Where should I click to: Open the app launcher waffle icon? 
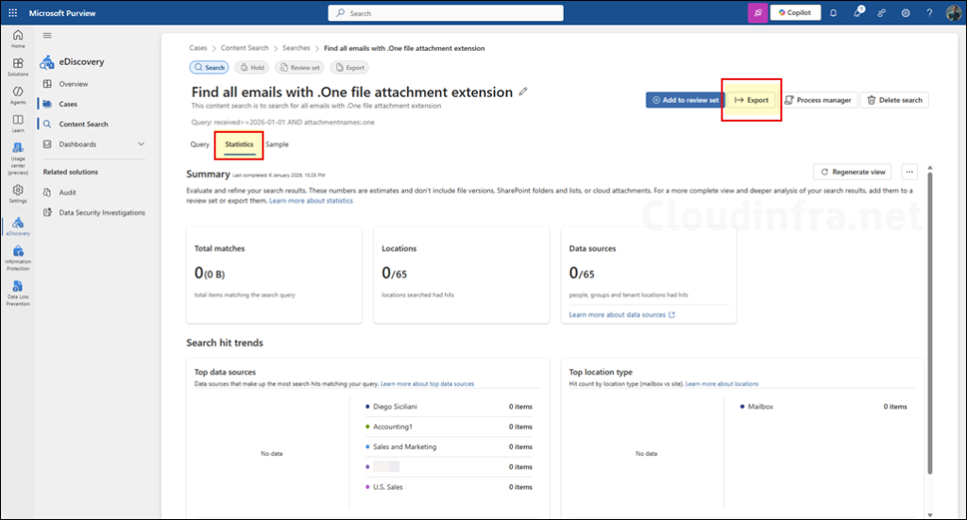[x=13, y=13]
